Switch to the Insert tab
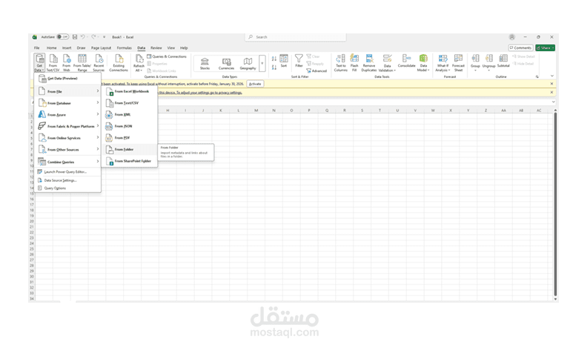 click(67, 47)
